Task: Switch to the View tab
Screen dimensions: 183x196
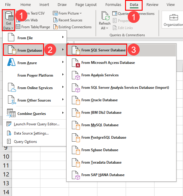Action: click(x=171, y=5)
